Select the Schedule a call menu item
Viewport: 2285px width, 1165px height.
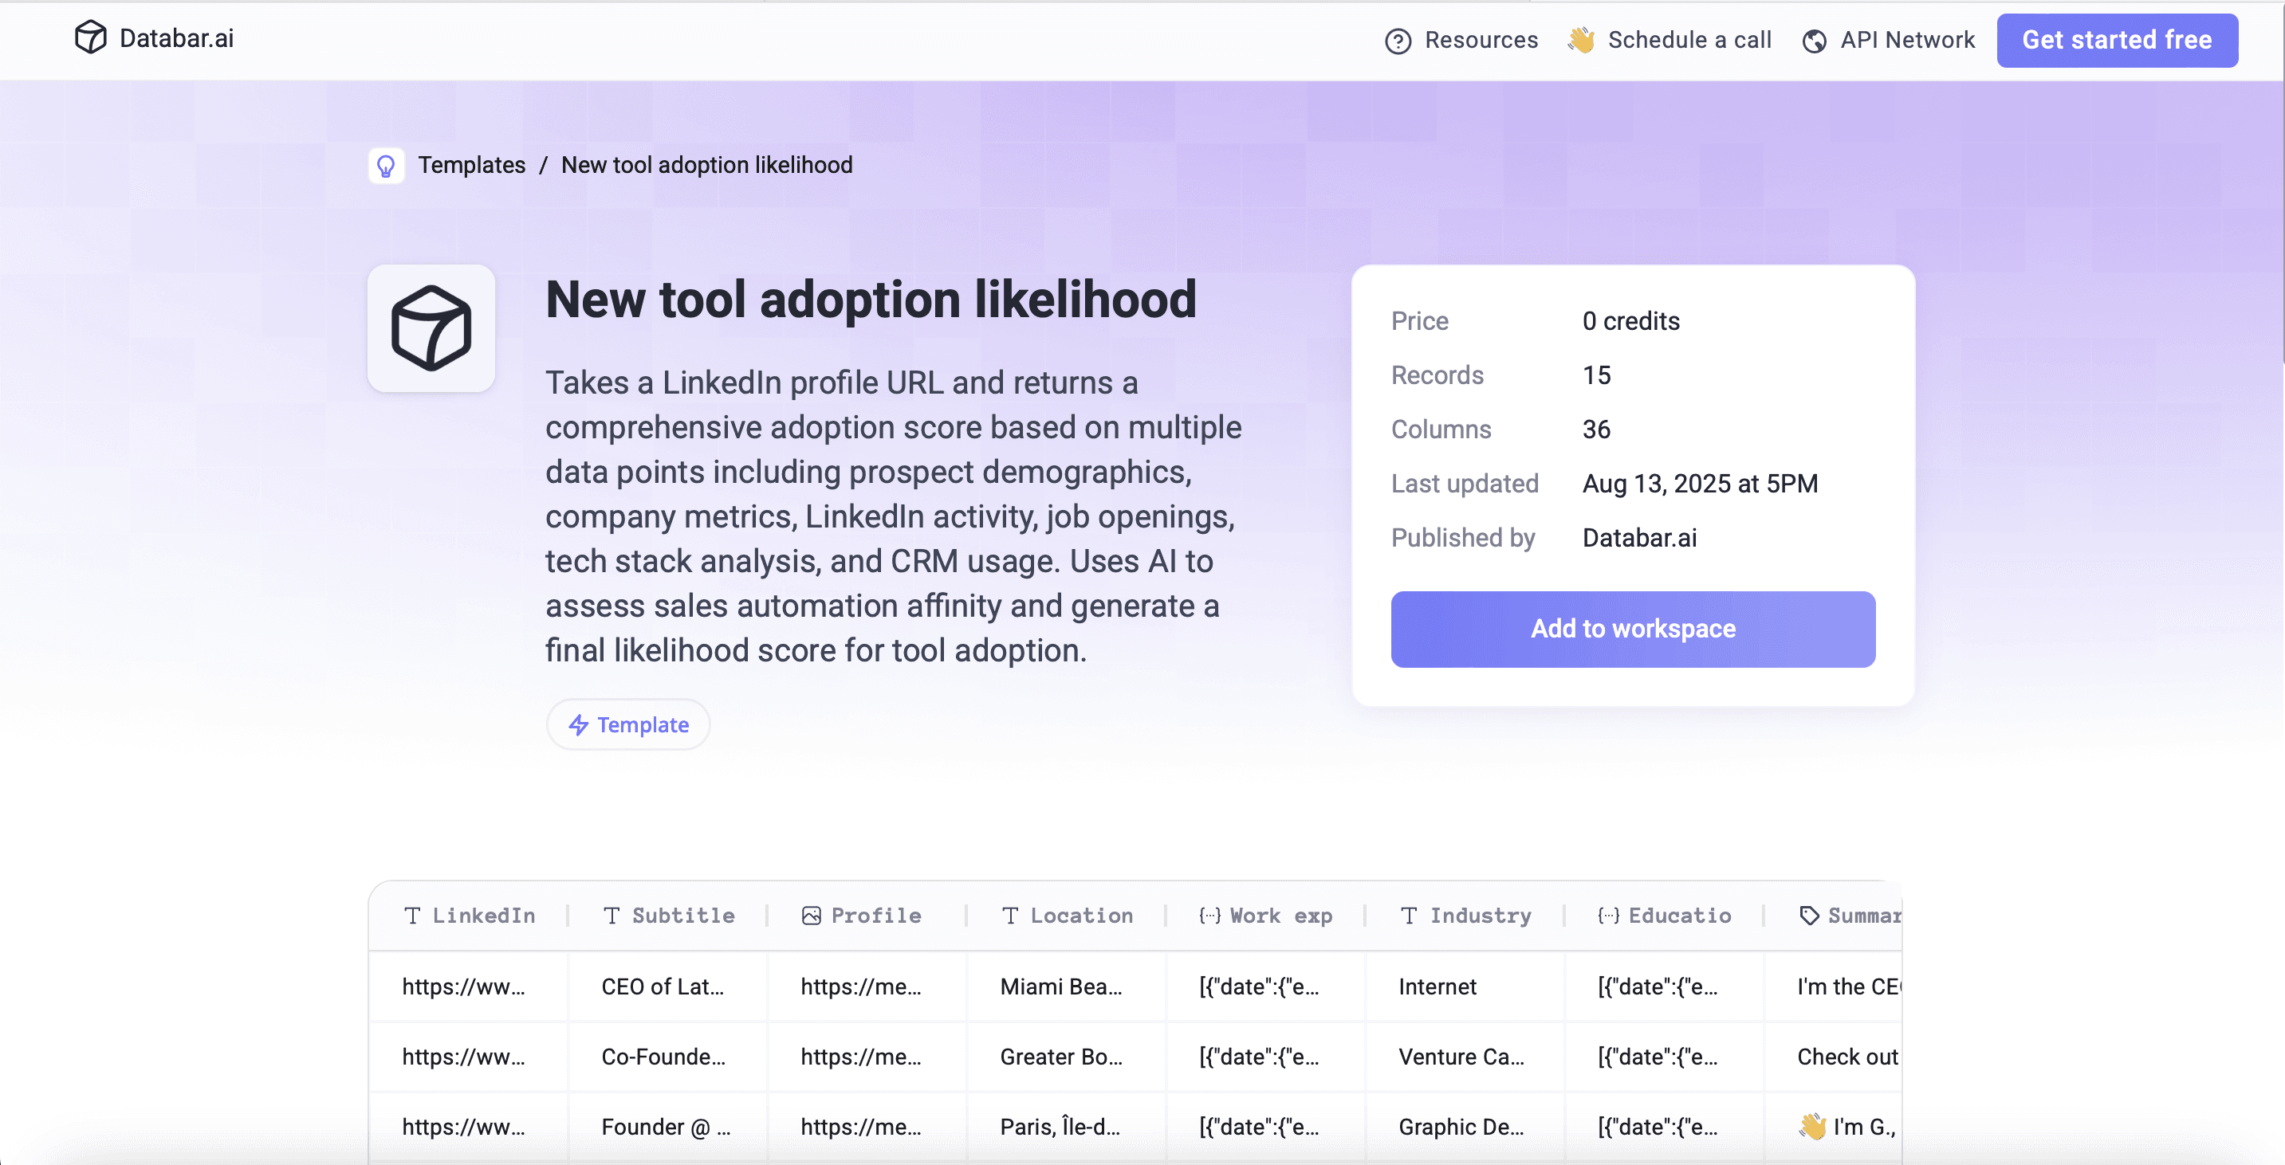(x=1689, y=41)
